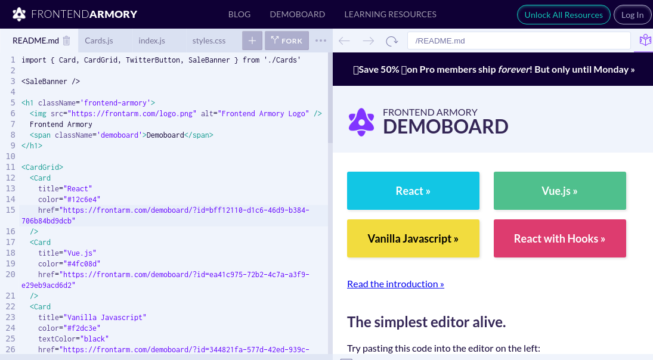The image size is (653, 360).
Task: Open the index.js file tab
Action: (151, 41)
